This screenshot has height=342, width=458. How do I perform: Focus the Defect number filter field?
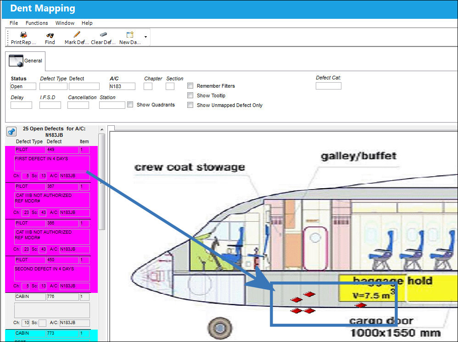(84, 86)
